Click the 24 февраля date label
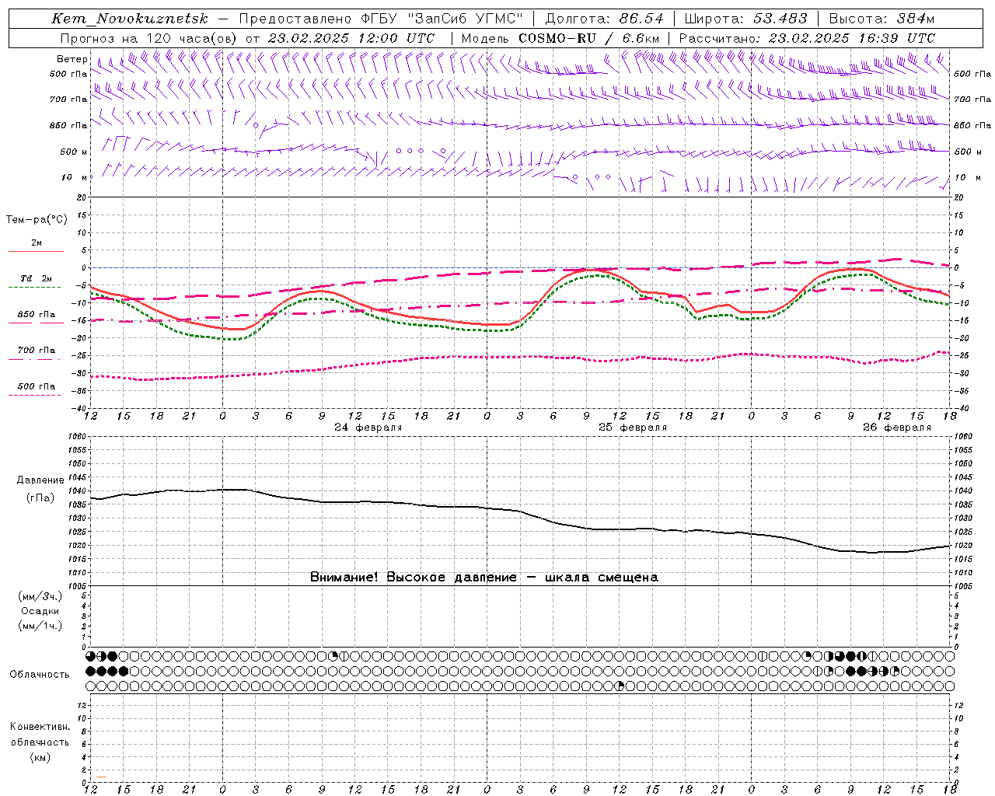 (x=368, y=428)
